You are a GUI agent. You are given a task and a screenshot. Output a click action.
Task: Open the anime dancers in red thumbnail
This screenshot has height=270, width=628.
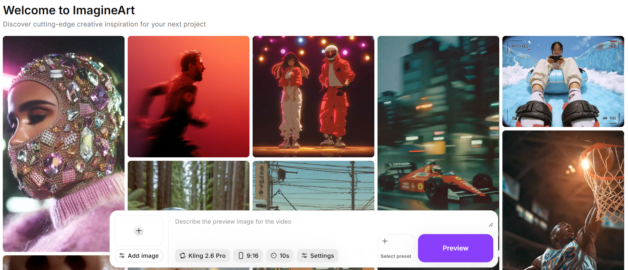tap(313, 97)
